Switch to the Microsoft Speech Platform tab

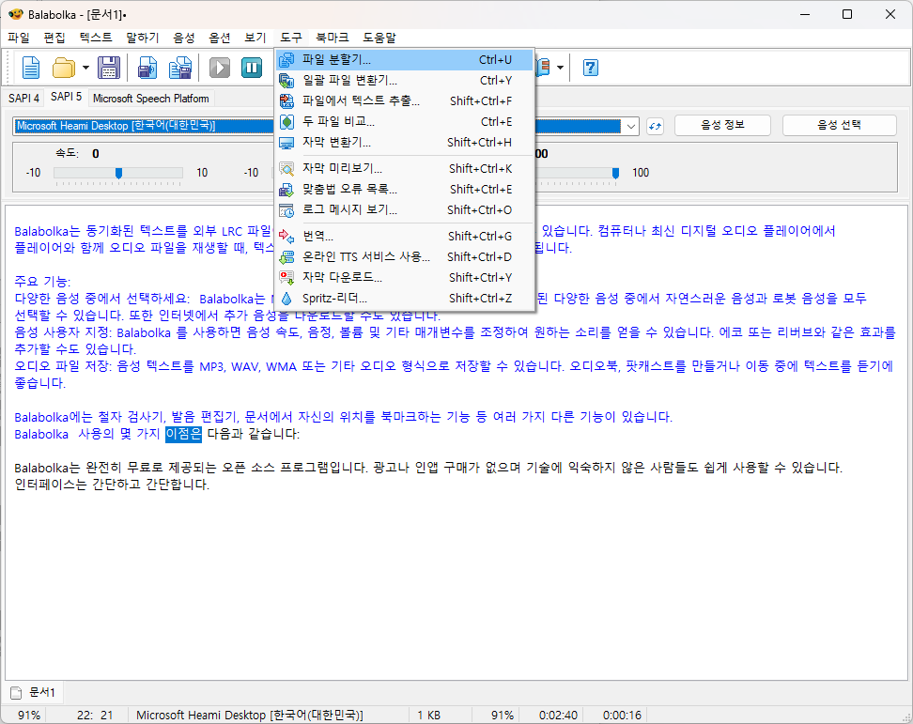pyautogui.click(x=151, y=99)
